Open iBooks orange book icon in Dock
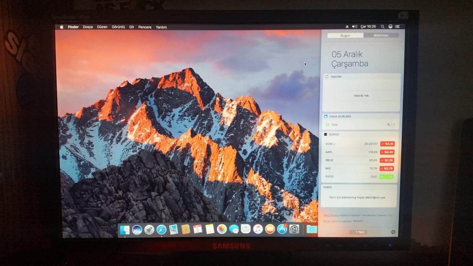Screen dimensions: 473x266 (270, 229)
